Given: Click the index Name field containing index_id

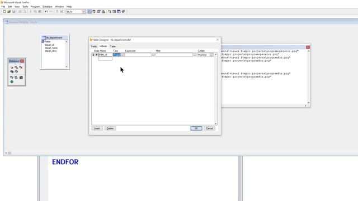Looking at the screenshot, I should point(106,55).
